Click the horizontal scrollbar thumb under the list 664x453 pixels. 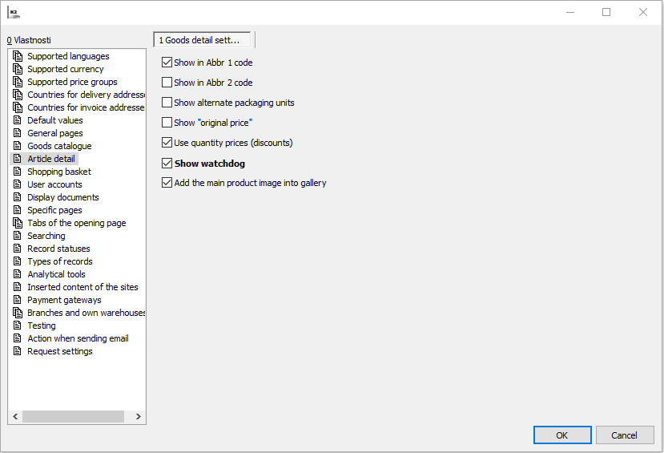pos(73,417)
